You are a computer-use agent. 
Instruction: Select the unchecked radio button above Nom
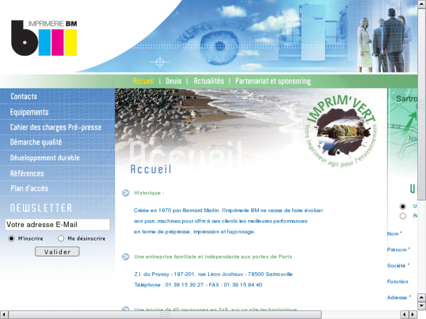403,216
